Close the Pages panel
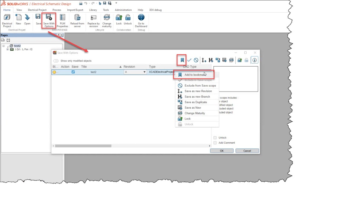Viewport: 357px width, 201px height. [x=62, y=35]
